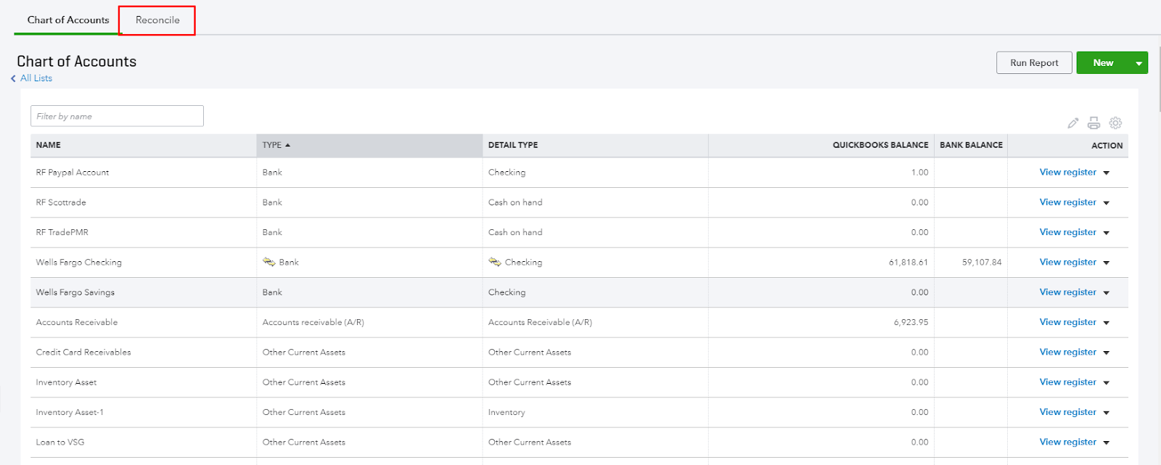The width and height of the screenshot is (1161, 465).
Task: Select the Inventory Asset-1 account name
Action: point(70,412)
